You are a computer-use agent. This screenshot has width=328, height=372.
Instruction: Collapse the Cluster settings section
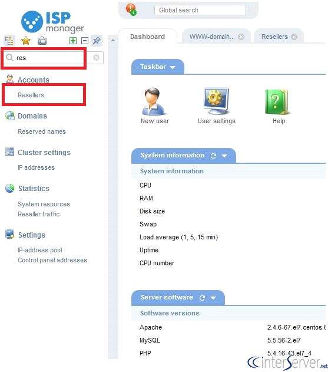point(44,152)
